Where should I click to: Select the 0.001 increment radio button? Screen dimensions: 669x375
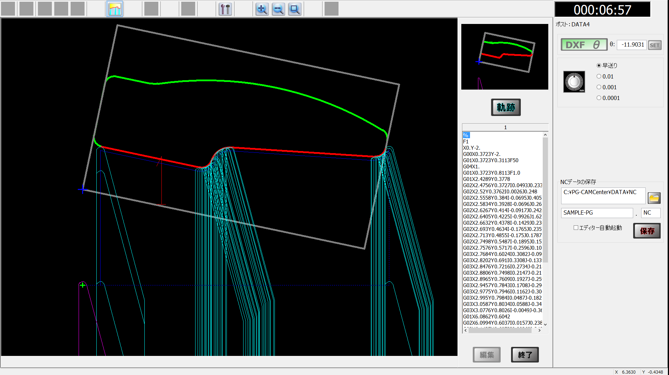pos(599,87)
